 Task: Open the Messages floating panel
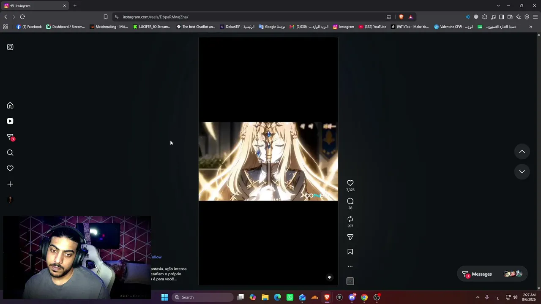(492, 274)
